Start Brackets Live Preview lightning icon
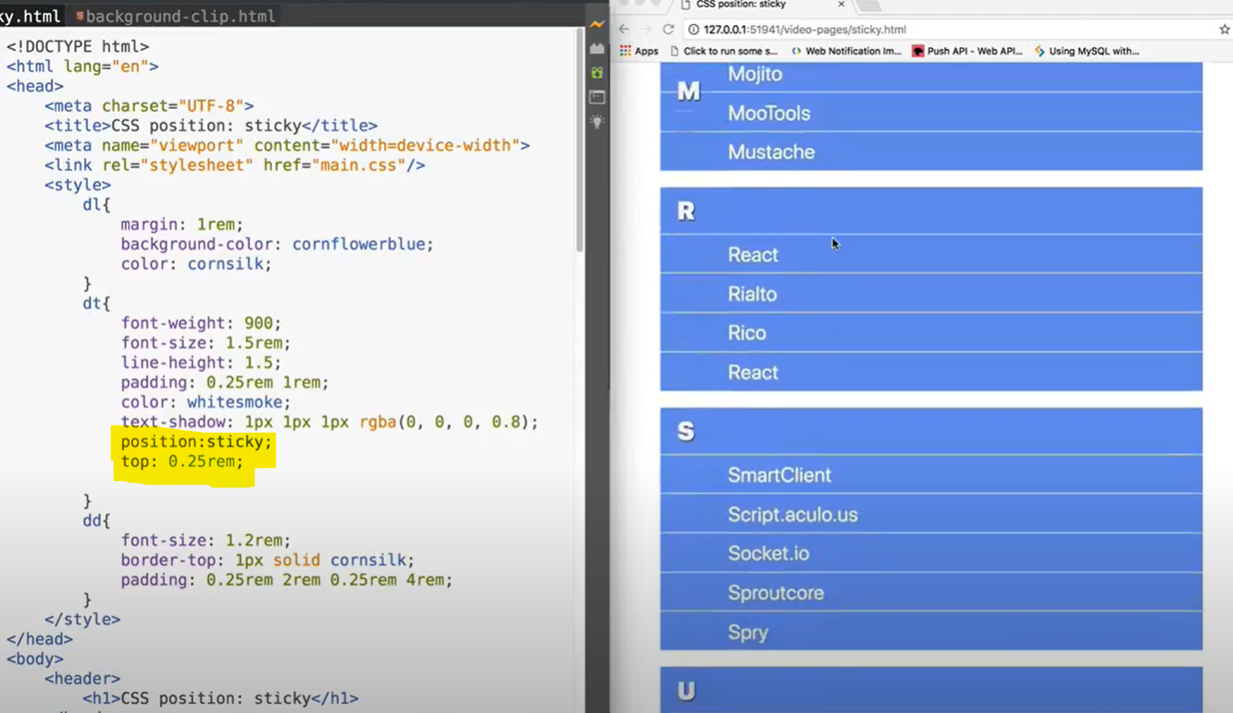 (x=597, y=24)
